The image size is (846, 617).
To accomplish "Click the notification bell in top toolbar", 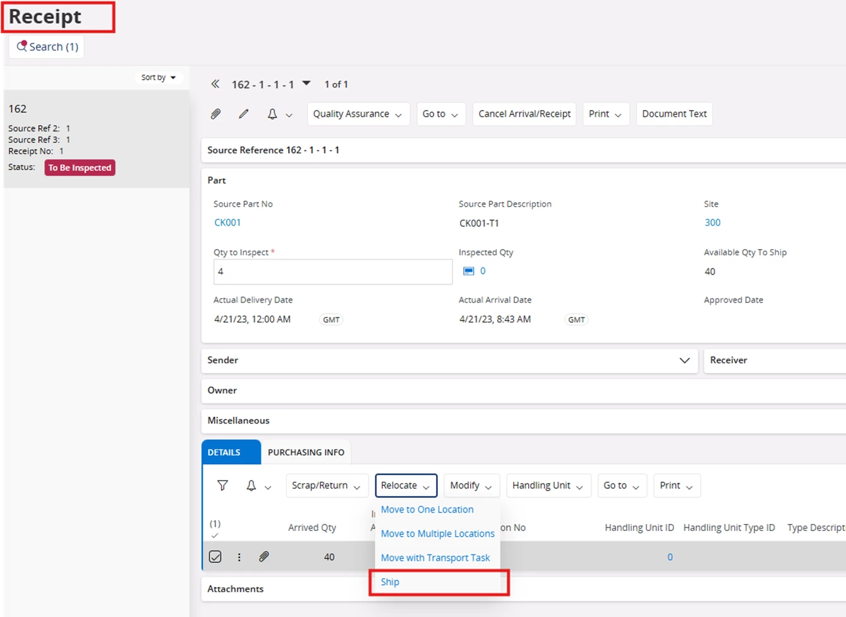I will [272, 114].
